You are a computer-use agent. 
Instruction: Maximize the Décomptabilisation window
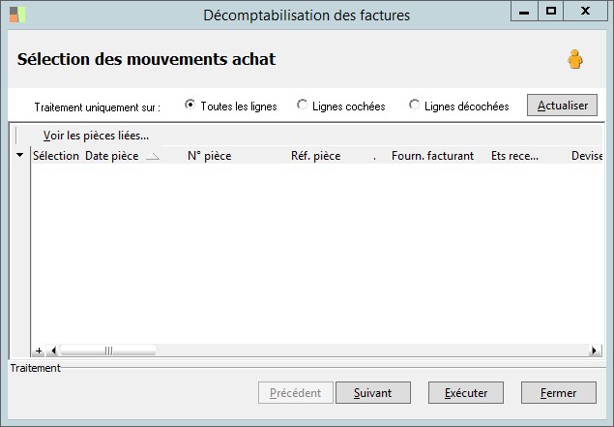tap(551, 12)
